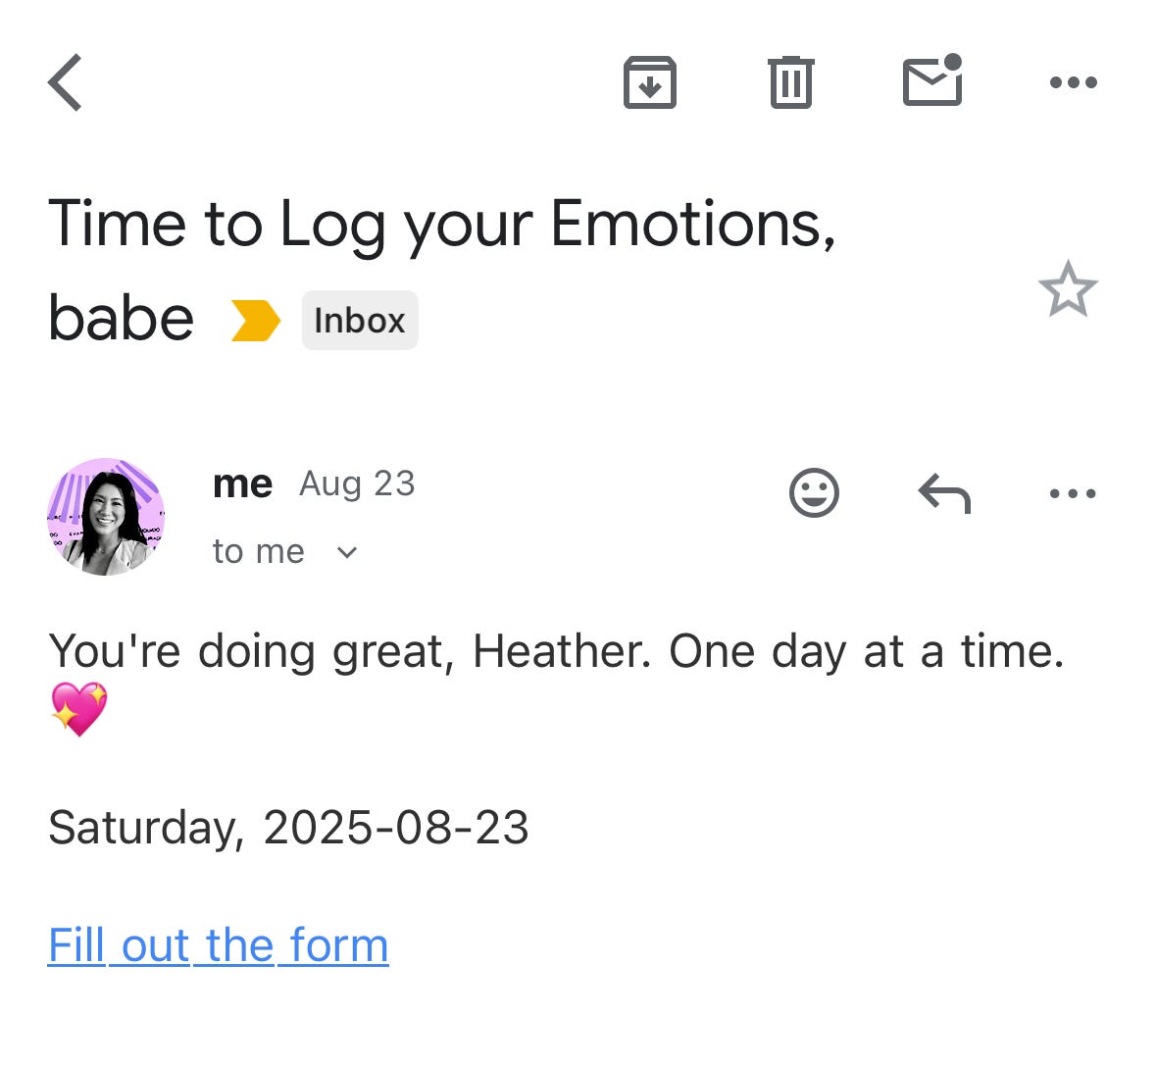The height and width of the screenshot is (1067, 1156).
Task: Archive this email
Action: pos(649,81)
